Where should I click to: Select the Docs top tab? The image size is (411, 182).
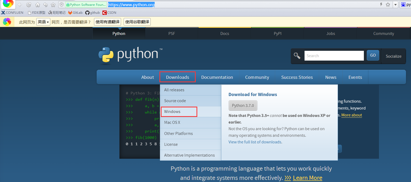tap(225, 33)
